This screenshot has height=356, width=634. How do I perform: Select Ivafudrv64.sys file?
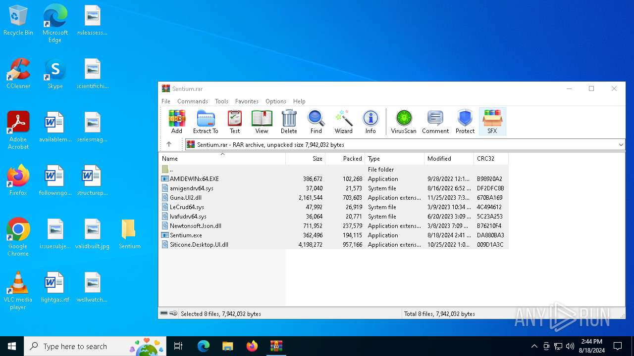tap(333, 216)
